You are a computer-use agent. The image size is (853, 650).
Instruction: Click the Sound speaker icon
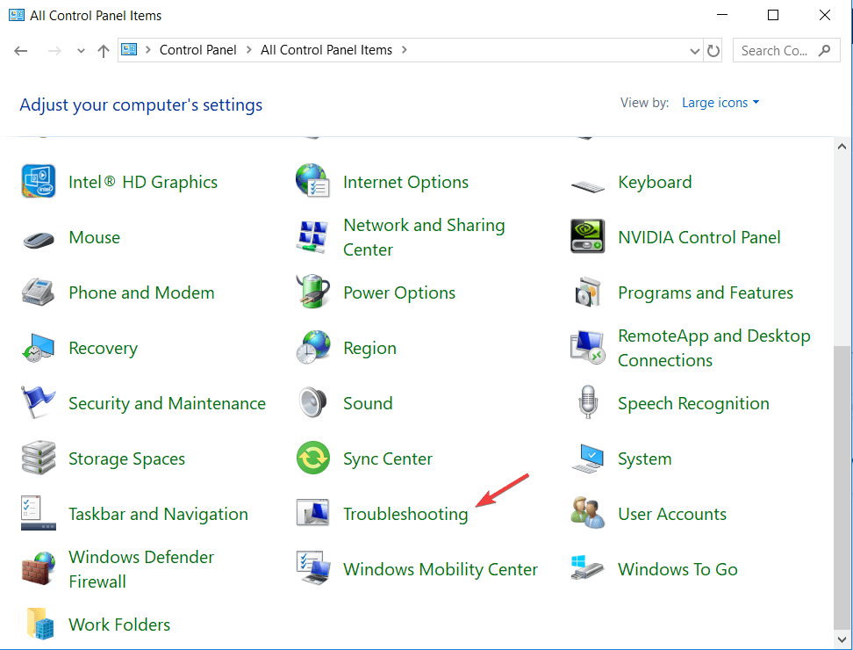(x=312, y=403)
